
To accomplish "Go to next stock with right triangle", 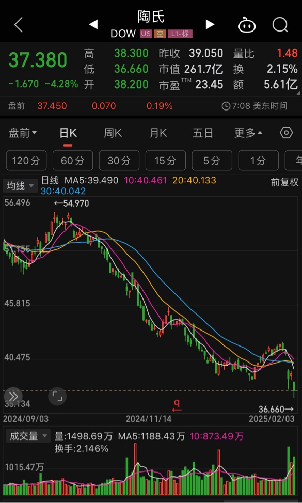I will coord(210,24).
